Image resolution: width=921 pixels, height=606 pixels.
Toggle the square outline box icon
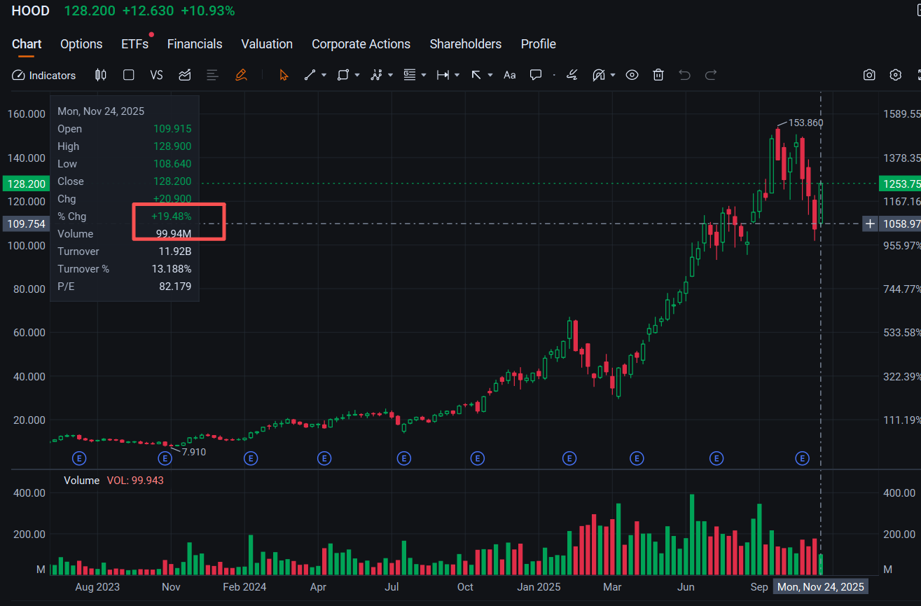128,75
